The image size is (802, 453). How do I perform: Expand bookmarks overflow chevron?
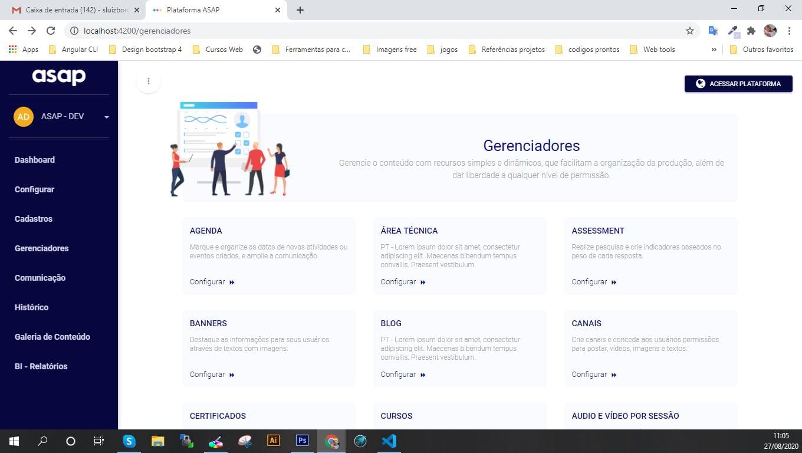click(714, 50)
